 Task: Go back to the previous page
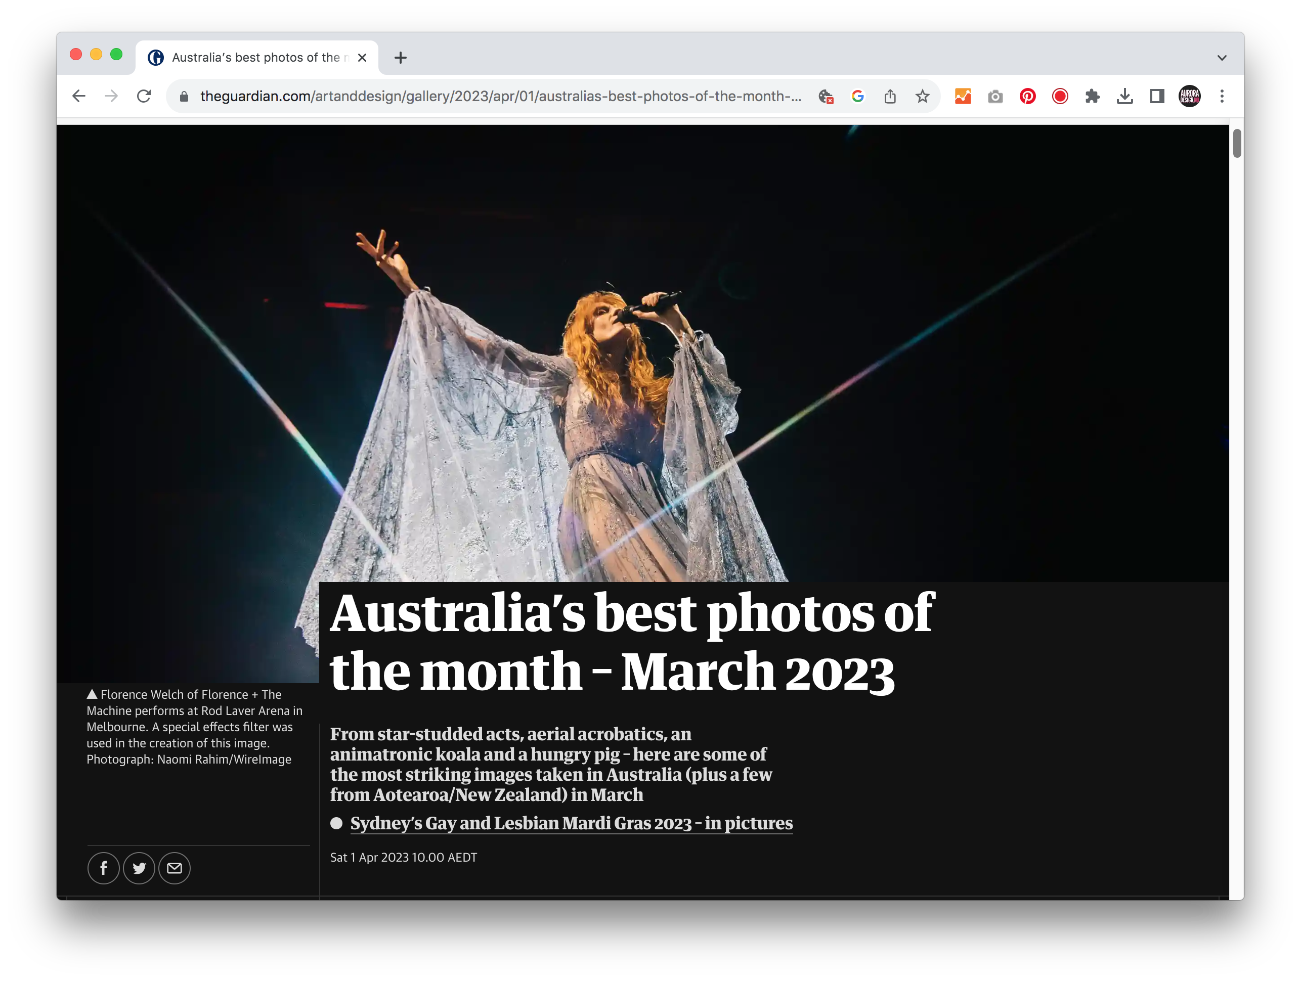79,96
